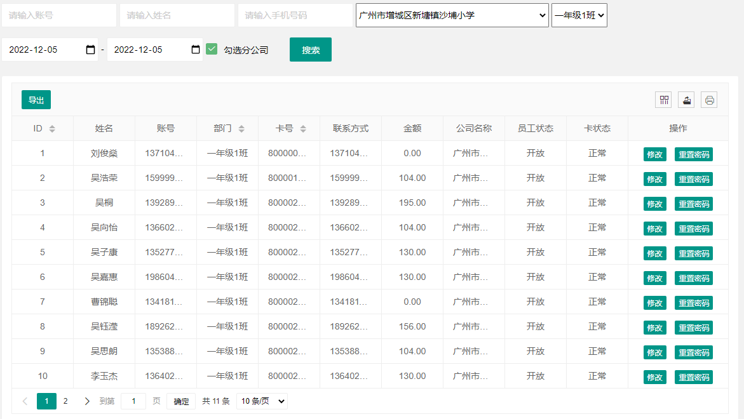Sort the table by ID column
Image resolution: width=744 pixels, height=419 pixels.
(x=51, y=128)
